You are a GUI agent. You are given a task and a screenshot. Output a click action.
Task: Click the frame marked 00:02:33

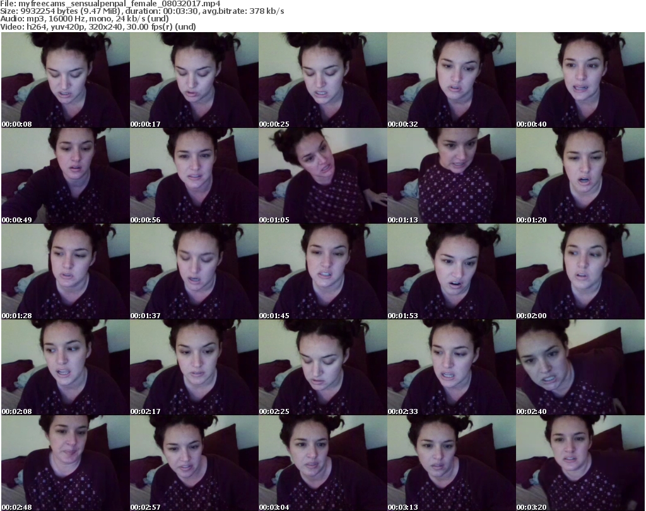[x=451, y=367]
